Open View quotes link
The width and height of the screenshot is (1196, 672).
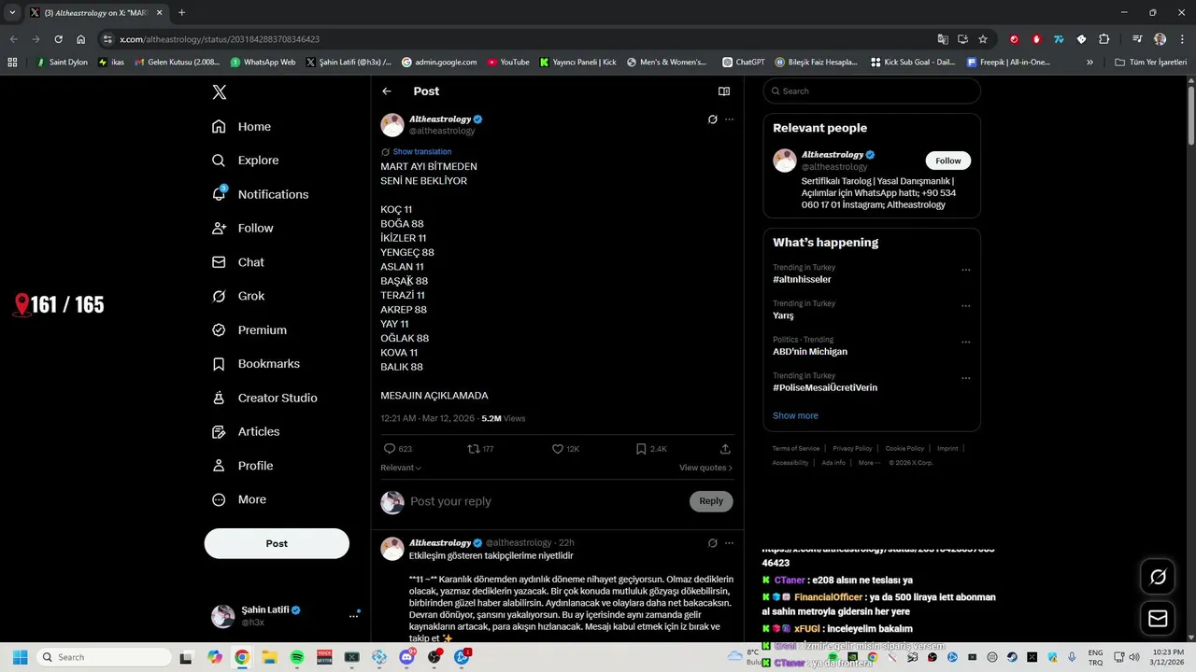click(x=705, y=468)
